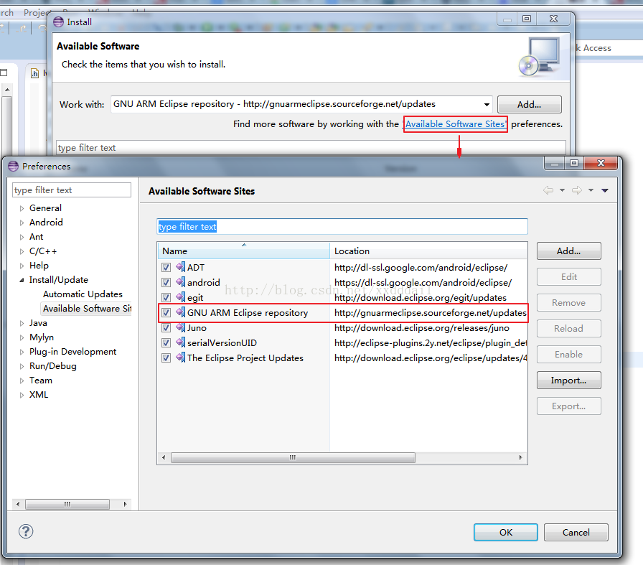This screenshot has width=643, height=565.
Task: Select Automatic Updates in the tree
Action: click(x=83, y=294)
